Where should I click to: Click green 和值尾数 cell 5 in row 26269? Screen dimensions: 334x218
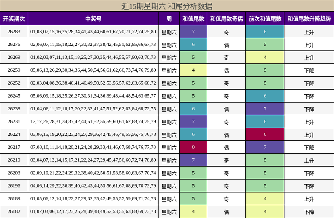coord(193,57)
